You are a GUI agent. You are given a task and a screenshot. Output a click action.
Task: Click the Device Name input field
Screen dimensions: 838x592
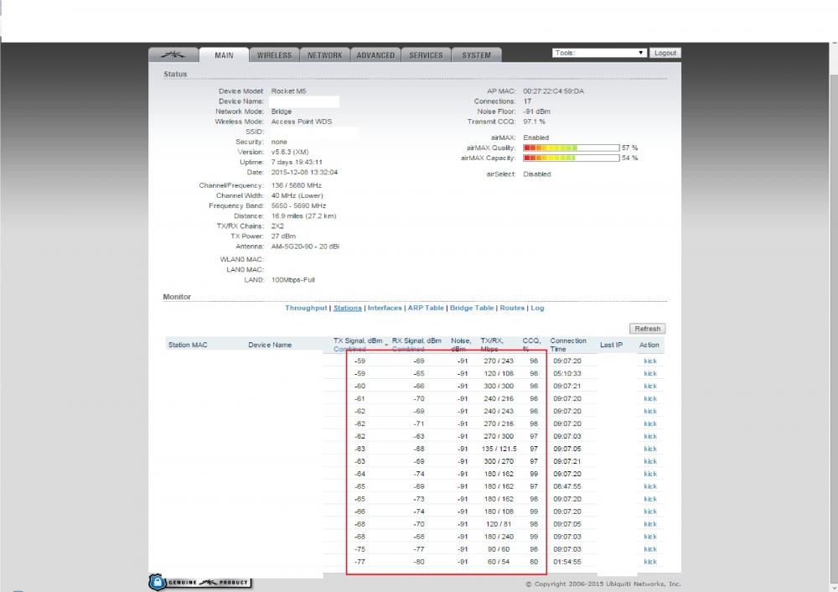pyautogui.click(x=306, y=101)
